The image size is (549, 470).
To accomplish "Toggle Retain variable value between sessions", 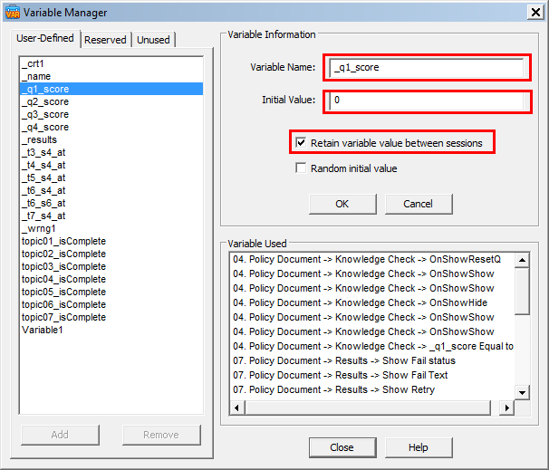I will coord(301,143).
